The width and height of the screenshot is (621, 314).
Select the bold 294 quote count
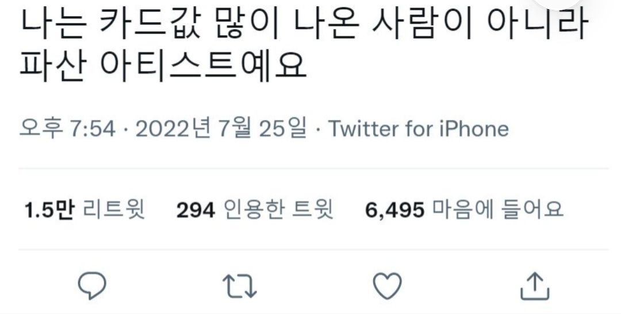coord(195,210)
